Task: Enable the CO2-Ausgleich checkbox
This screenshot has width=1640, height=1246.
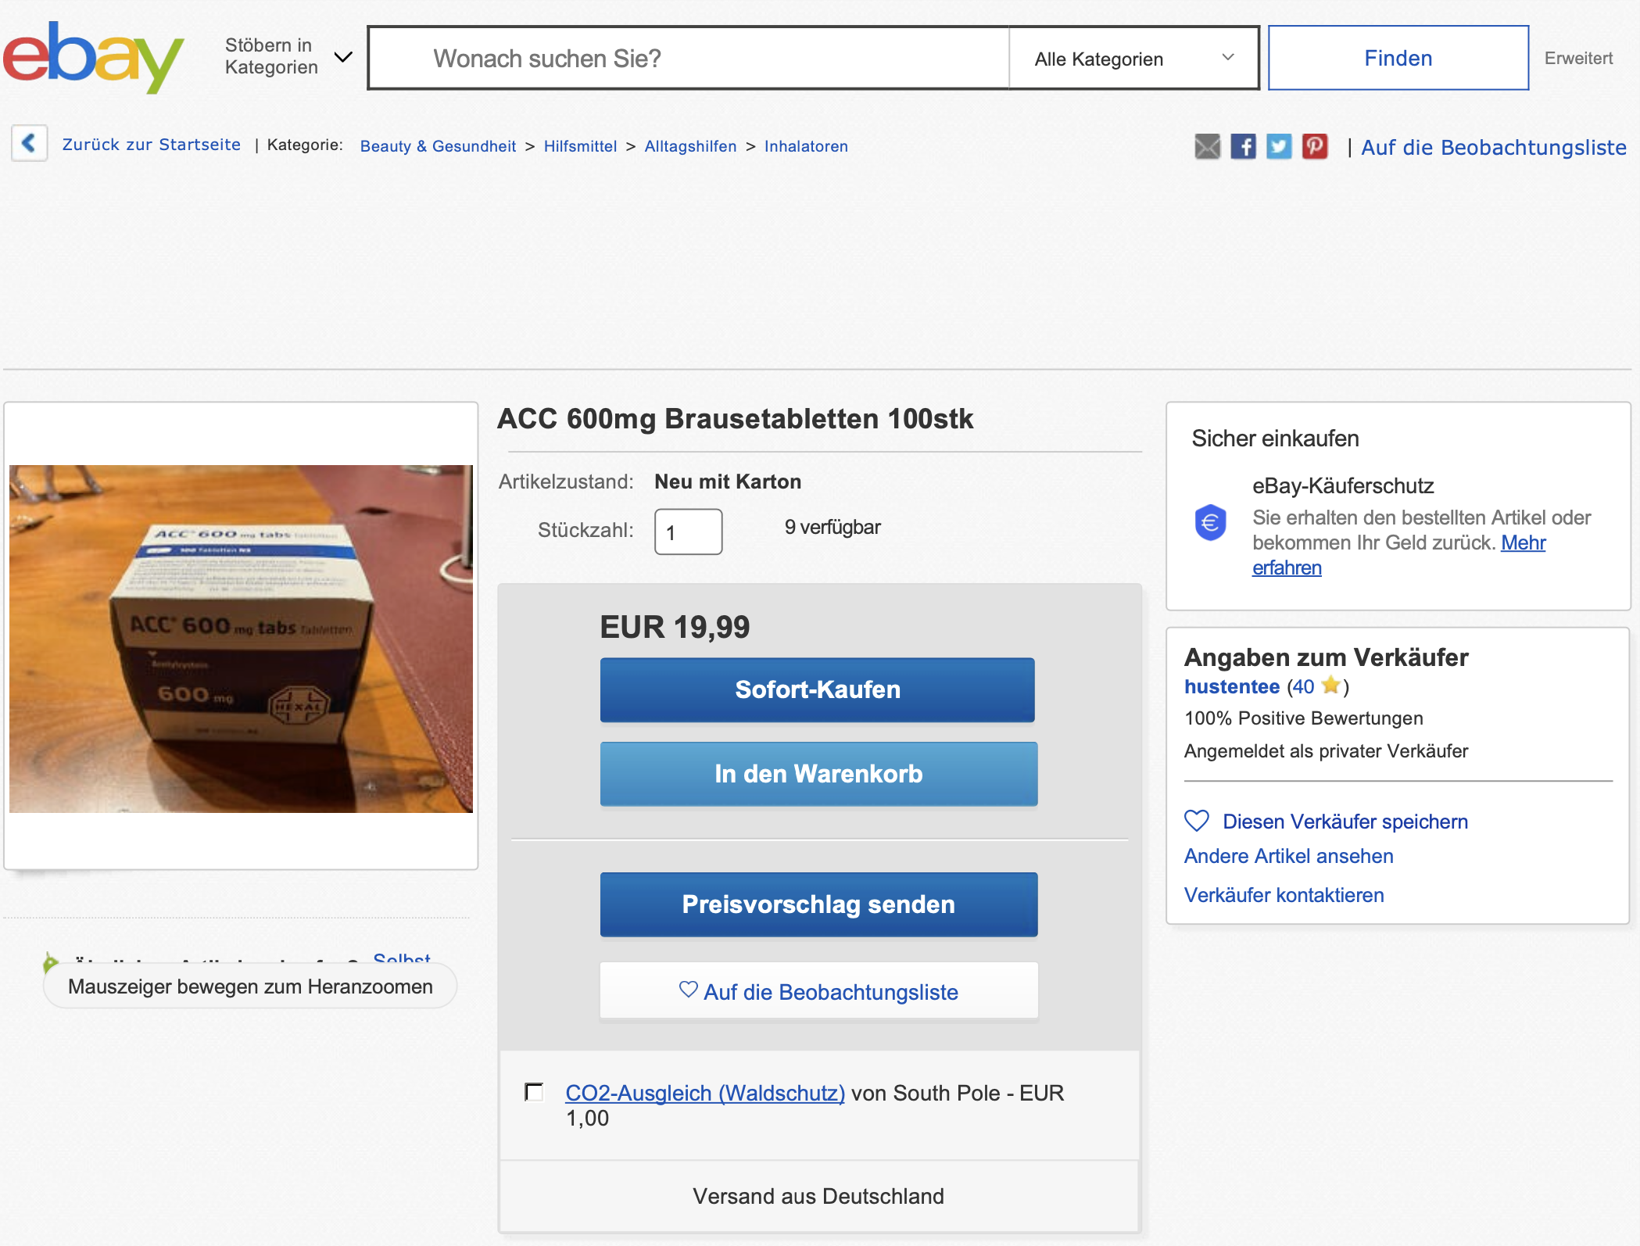Action: pos(534,1091)
